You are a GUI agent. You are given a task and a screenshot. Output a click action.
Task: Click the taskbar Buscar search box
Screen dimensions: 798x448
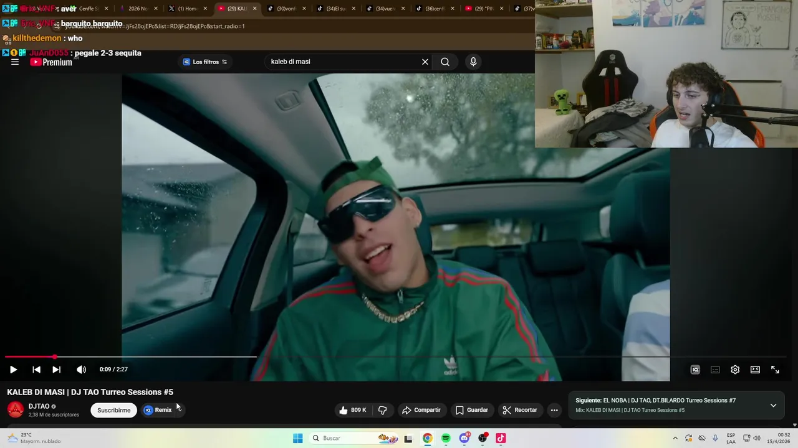pyautogui.click(x=352, y=438)
